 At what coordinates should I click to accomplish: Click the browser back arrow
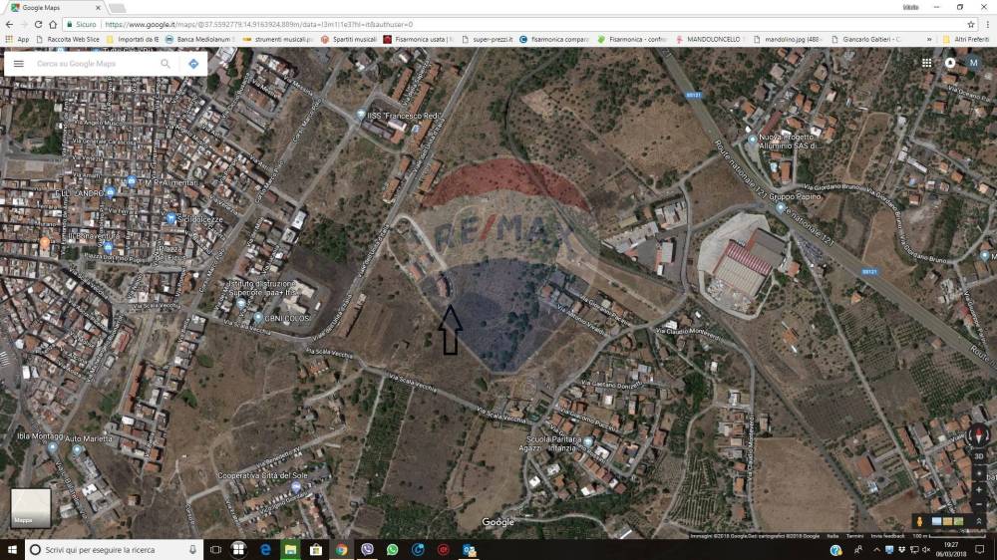[x=9, y=24]
